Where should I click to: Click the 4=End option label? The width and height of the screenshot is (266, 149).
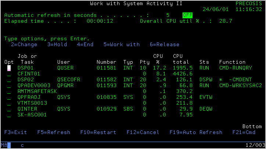(85, 44)
